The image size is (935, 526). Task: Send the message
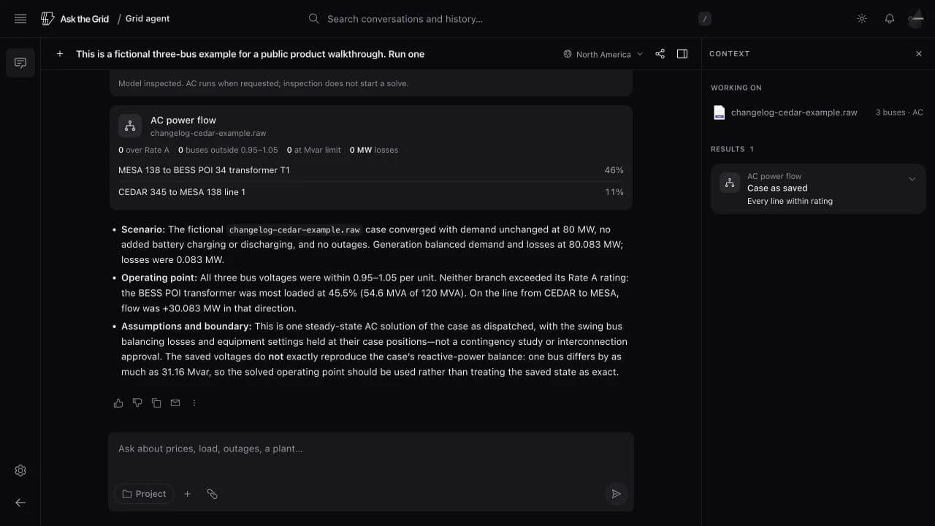(x=616, y=494)
